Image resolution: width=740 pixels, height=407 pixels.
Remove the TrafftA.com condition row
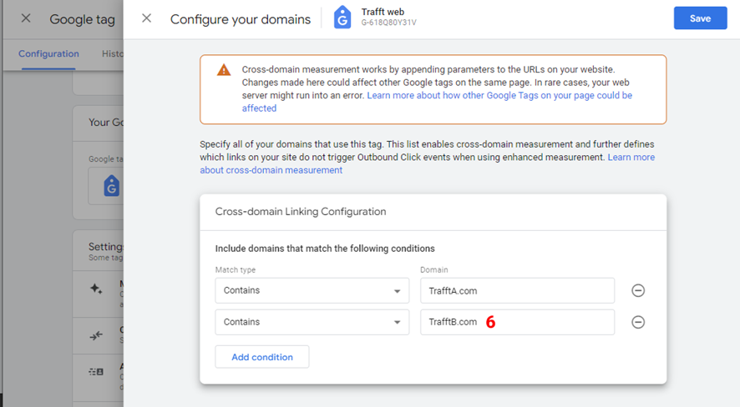click(637, 290)
